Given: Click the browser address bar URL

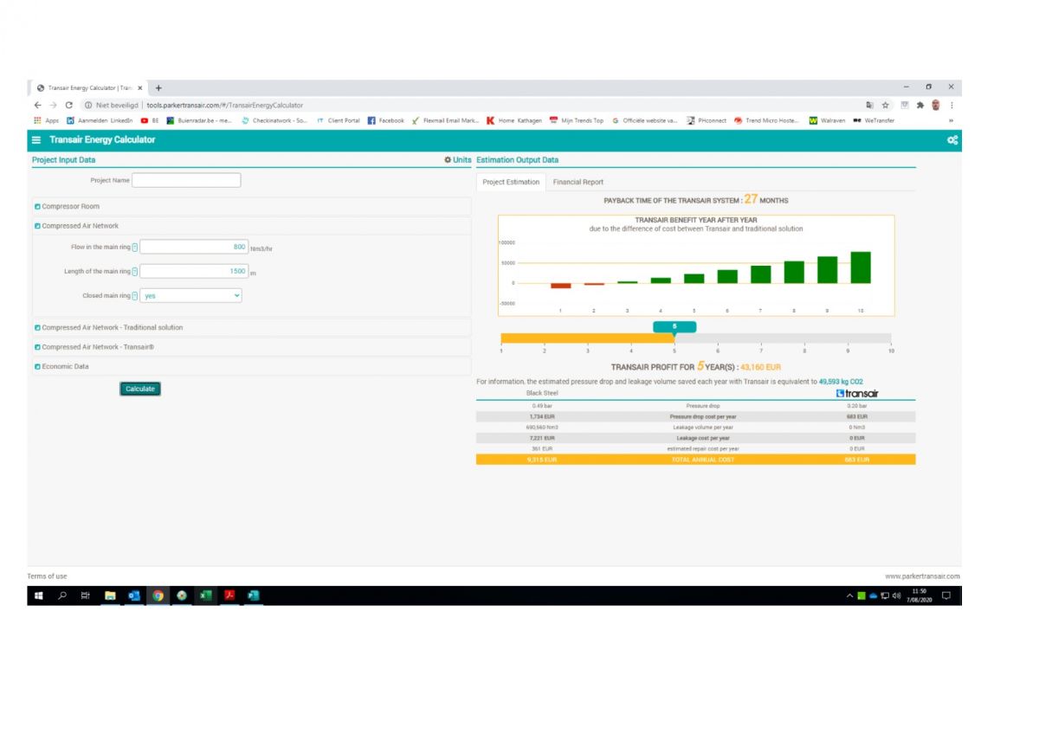Looking at the screenshot, I should (x=225, y=105).
